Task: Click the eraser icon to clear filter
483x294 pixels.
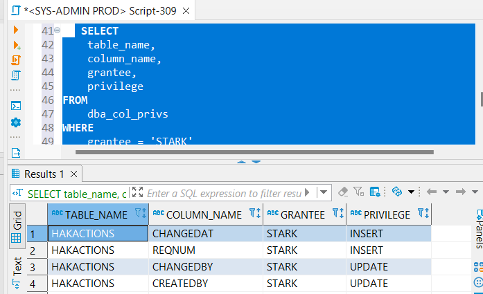Action: tap(342, 192)
